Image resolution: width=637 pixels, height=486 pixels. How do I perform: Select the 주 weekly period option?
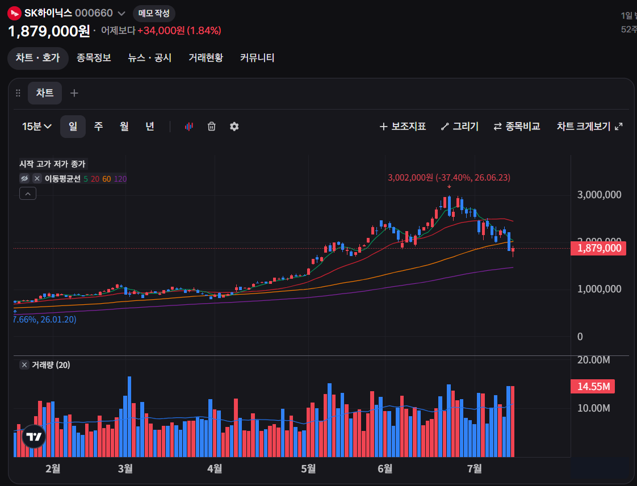(x=98, y=127)
